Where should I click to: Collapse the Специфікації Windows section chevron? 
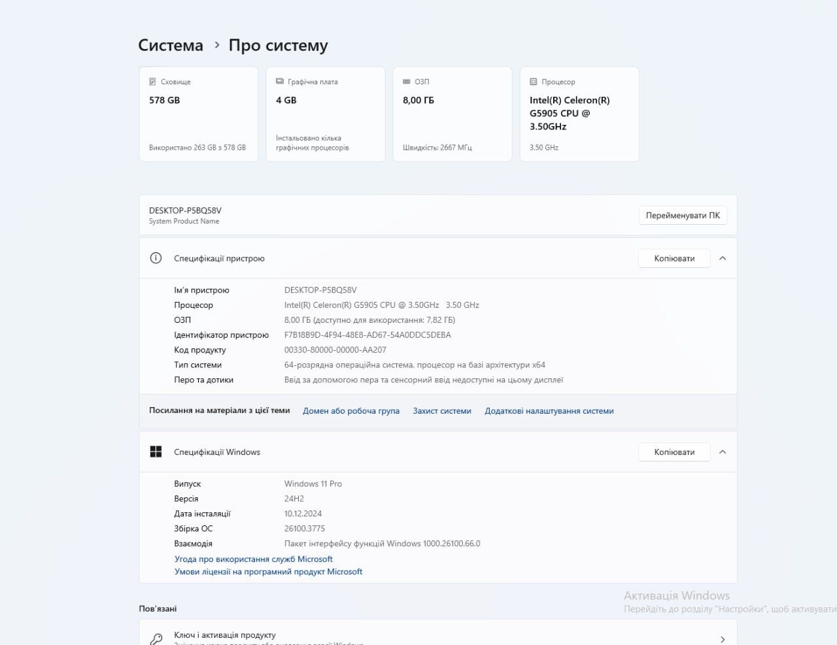pyautogui.click(x=723, y=452)
